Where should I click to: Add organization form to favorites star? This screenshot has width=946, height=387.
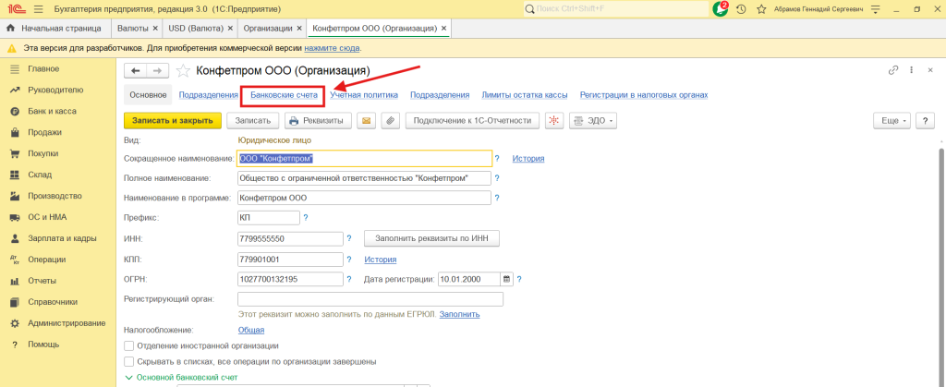coord(182,70)
